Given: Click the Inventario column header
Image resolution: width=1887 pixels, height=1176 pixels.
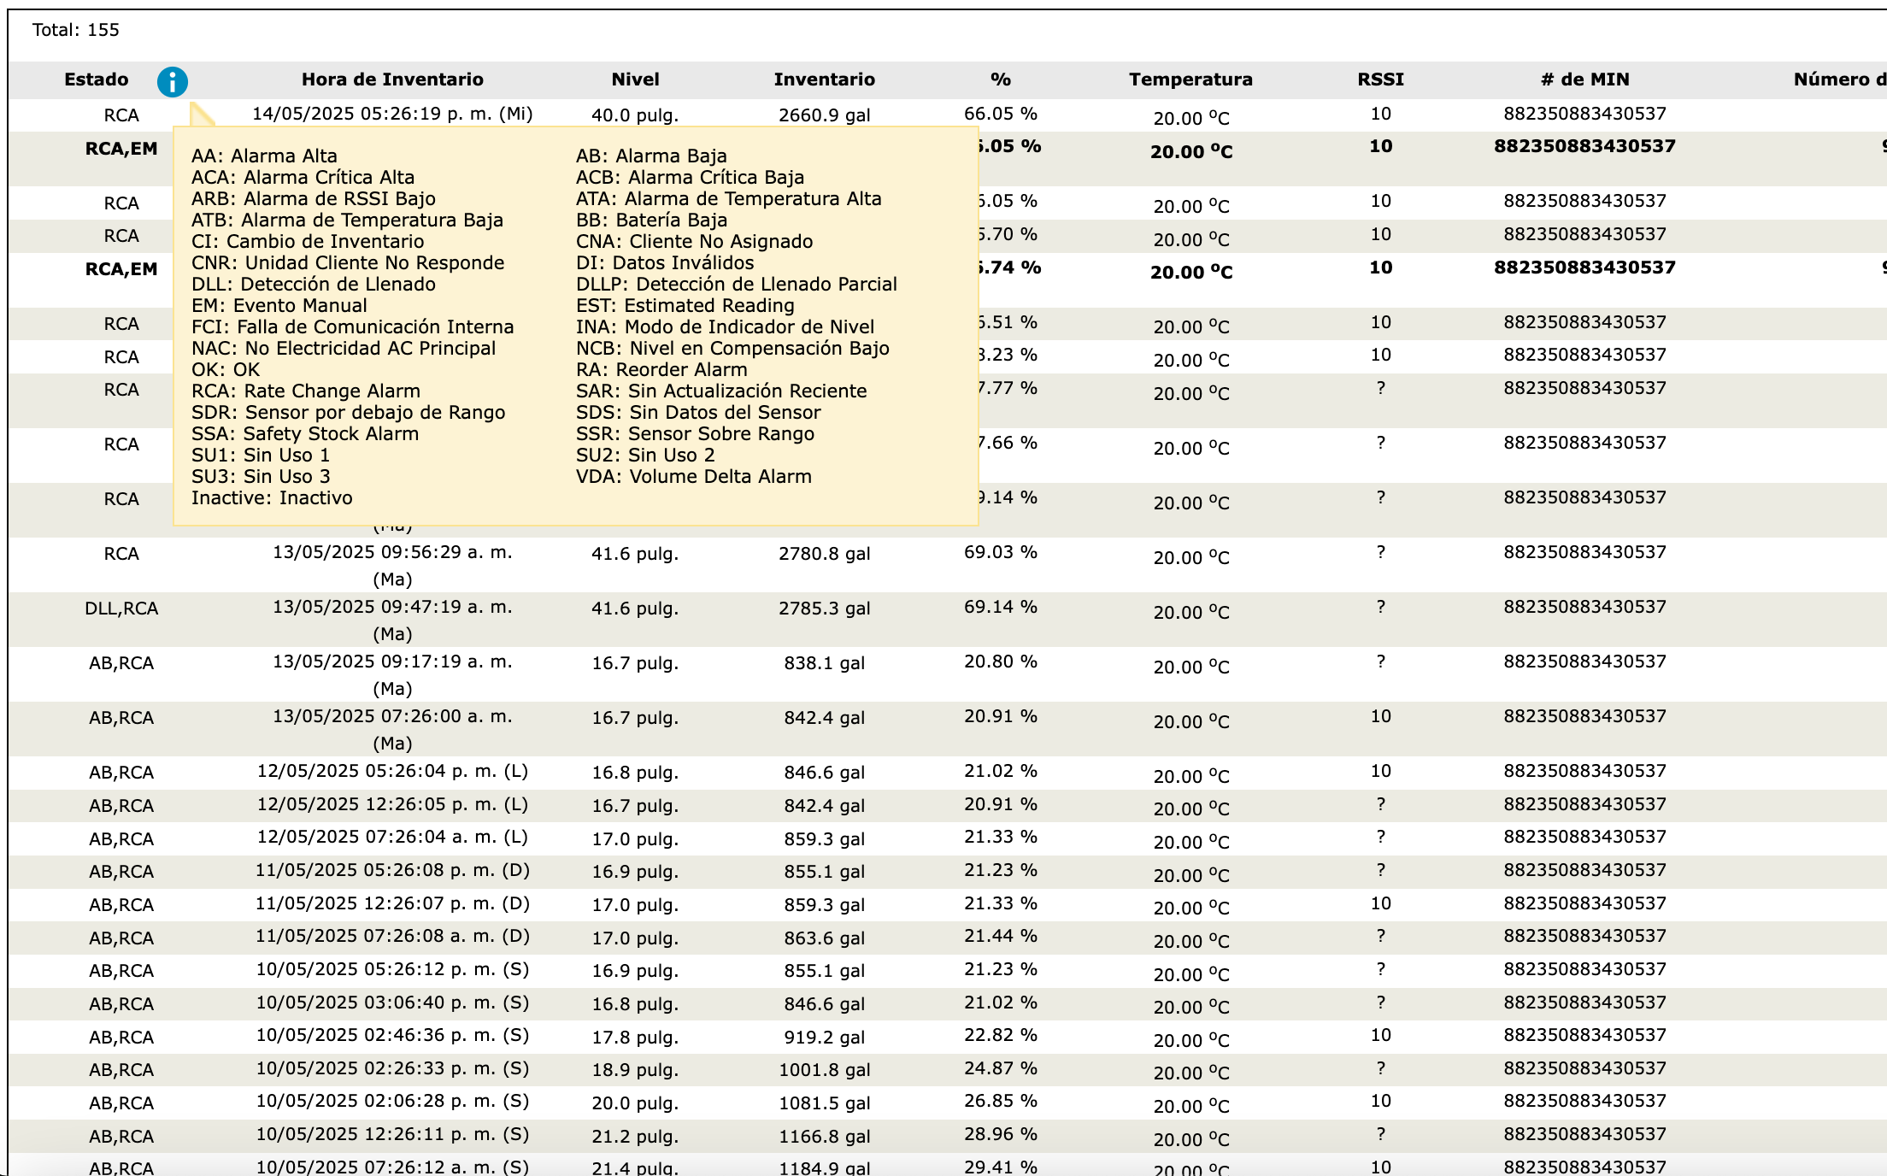Looking at the screenshot, I should [x=825, y=79].
